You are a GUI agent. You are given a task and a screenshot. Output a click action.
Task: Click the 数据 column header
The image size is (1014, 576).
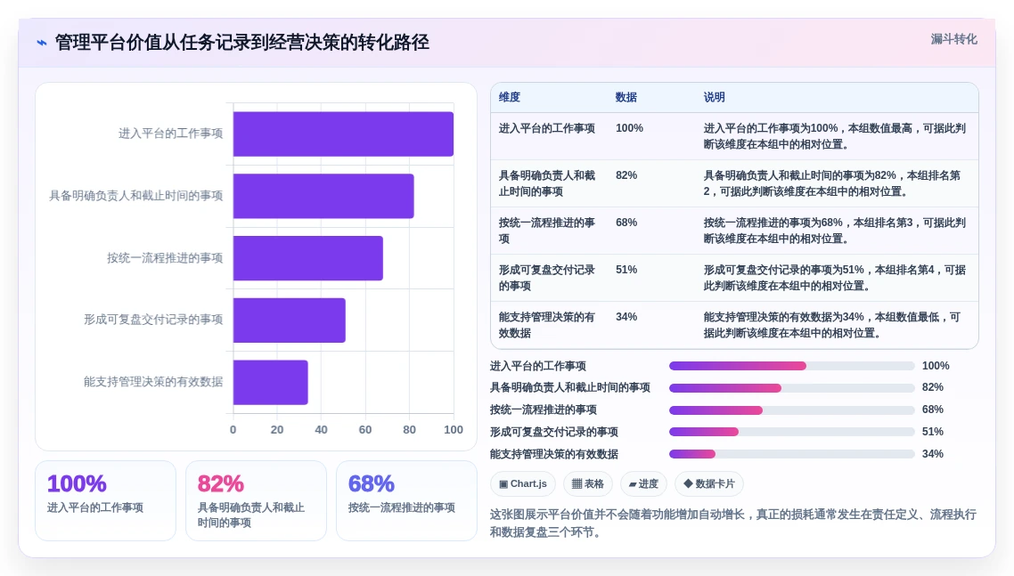tap(626, 97)
